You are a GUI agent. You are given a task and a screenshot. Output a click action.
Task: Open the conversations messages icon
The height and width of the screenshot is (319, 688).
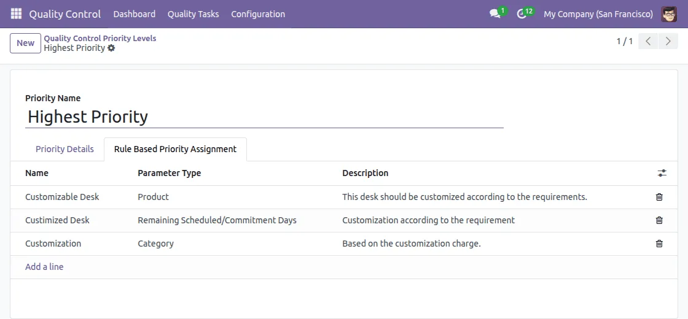tap(495, 13)
